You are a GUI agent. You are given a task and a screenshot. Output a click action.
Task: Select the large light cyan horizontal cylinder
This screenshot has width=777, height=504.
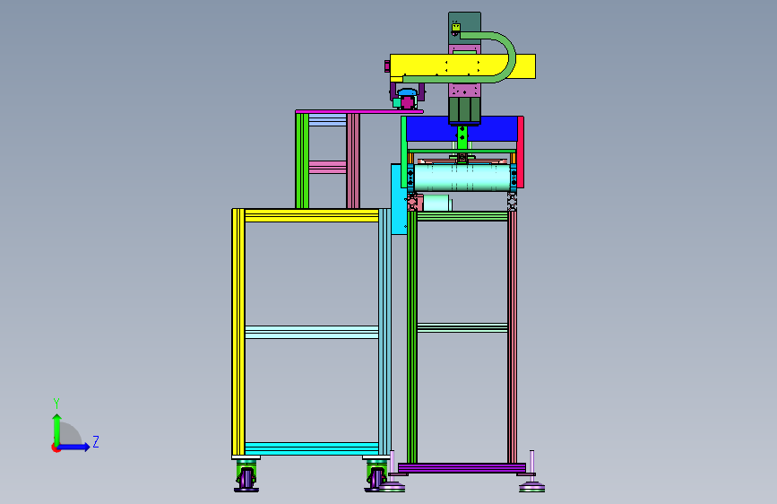click(462, 178)
